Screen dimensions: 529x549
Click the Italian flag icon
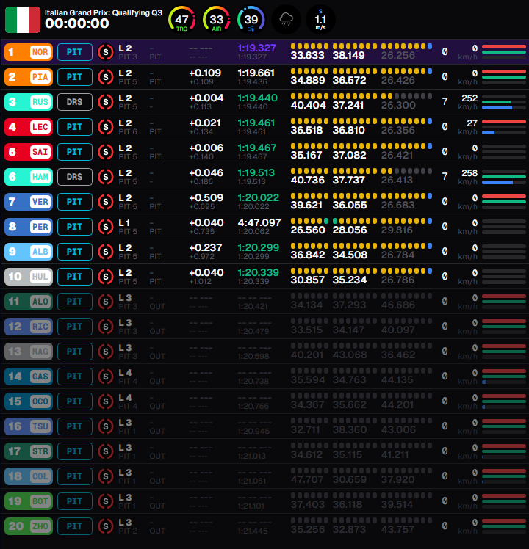pos(23,20)
